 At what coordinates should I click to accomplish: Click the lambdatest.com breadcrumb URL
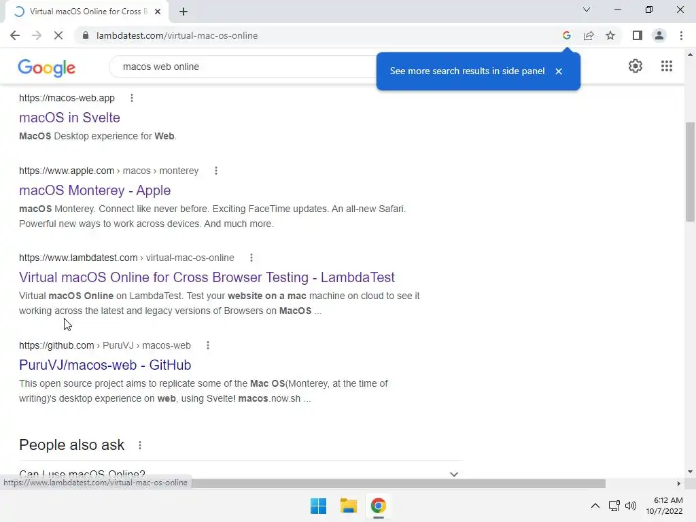pos(126,258)
